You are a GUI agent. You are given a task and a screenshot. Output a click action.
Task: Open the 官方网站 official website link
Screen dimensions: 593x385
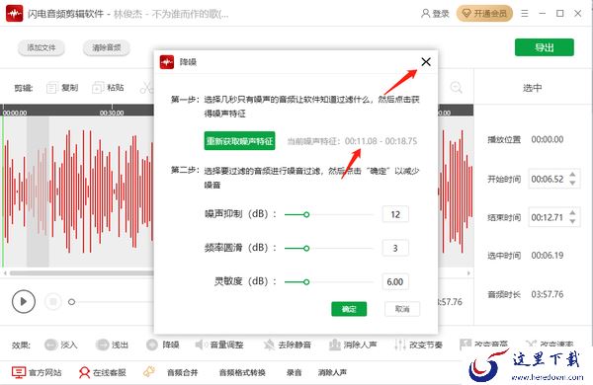coord(37,372)
